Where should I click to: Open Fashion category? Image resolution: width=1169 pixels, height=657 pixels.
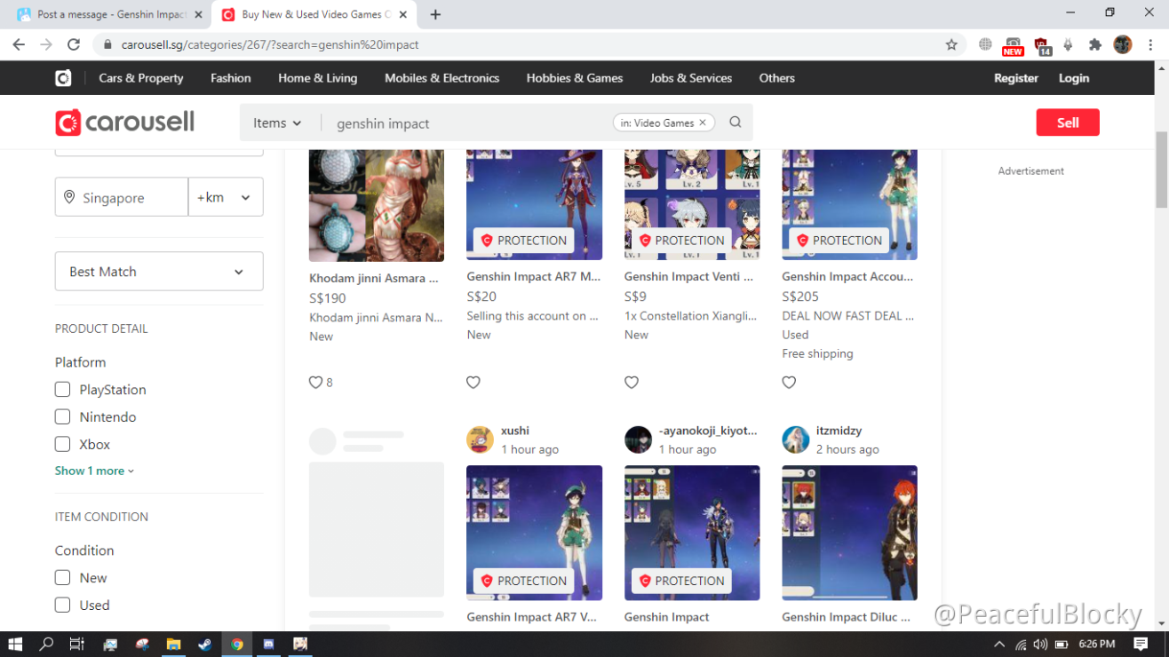[x=231, y=78]
